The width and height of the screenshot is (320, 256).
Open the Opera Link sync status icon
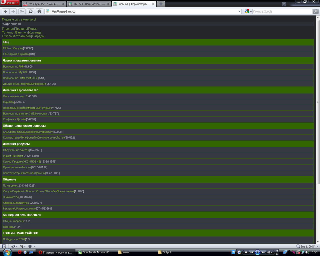13,246
